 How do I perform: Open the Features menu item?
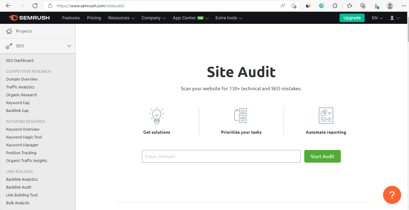[x=71, y=18]
